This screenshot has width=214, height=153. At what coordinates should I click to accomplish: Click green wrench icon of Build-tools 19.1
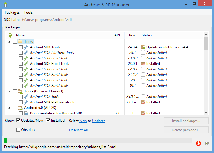coord(26,86)
